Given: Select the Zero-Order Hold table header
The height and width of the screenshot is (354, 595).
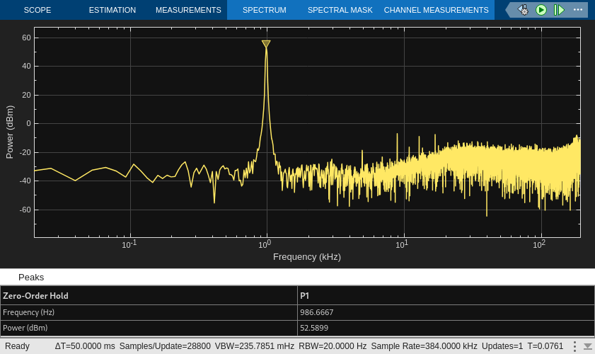Looking at the screenshot, I should coord(36,295).
